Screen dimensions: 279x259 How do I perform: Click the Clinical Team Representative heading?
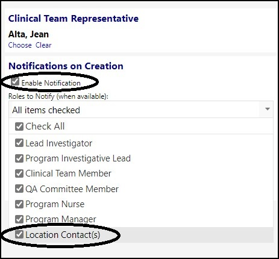click(x=74, y=19)
